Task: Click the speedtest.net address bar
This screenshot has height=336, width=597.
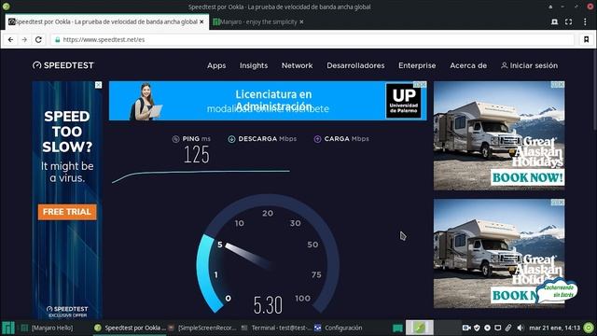Action: click(x=312, y=39)
